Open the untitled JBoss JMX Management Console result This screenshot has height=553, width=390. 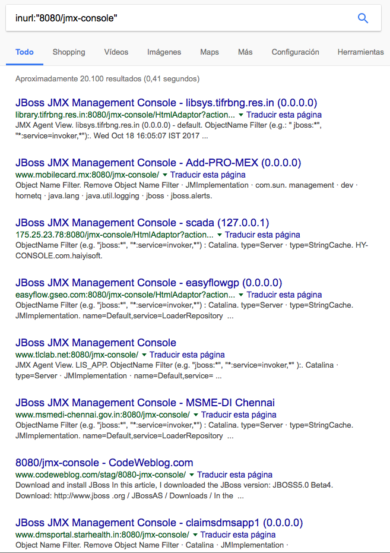click(x=96, y=343)
